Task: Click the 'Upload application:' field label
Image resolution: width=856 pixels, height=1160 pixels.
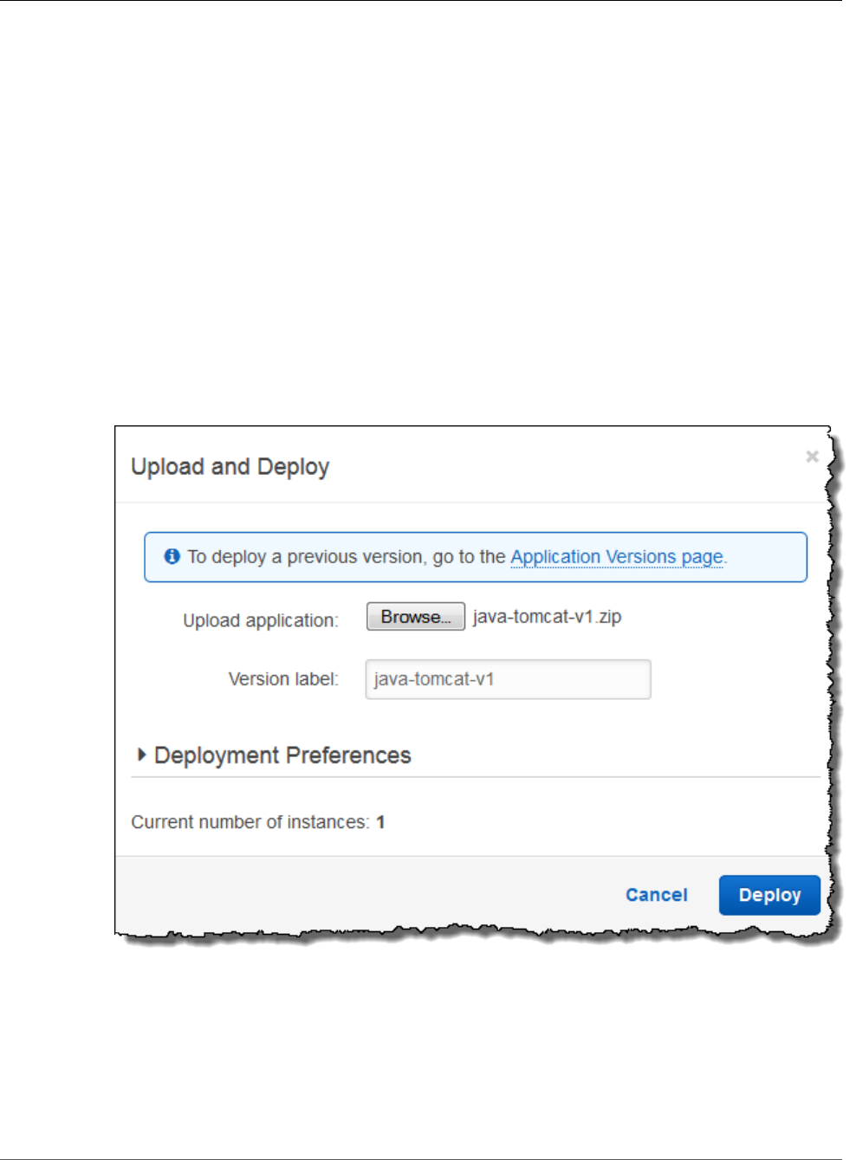Action: [261, 620]
